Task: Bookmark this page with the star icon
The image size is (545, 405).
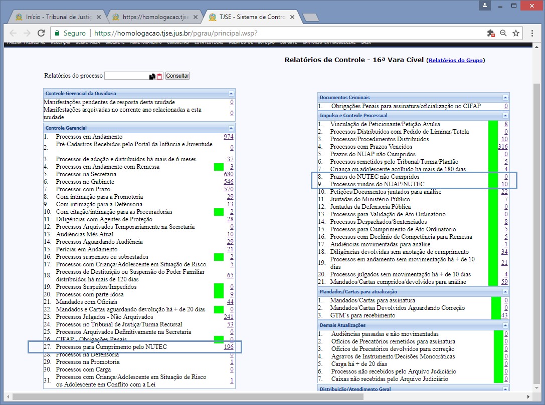Action: pyautogui.click(x=515, y=33)
